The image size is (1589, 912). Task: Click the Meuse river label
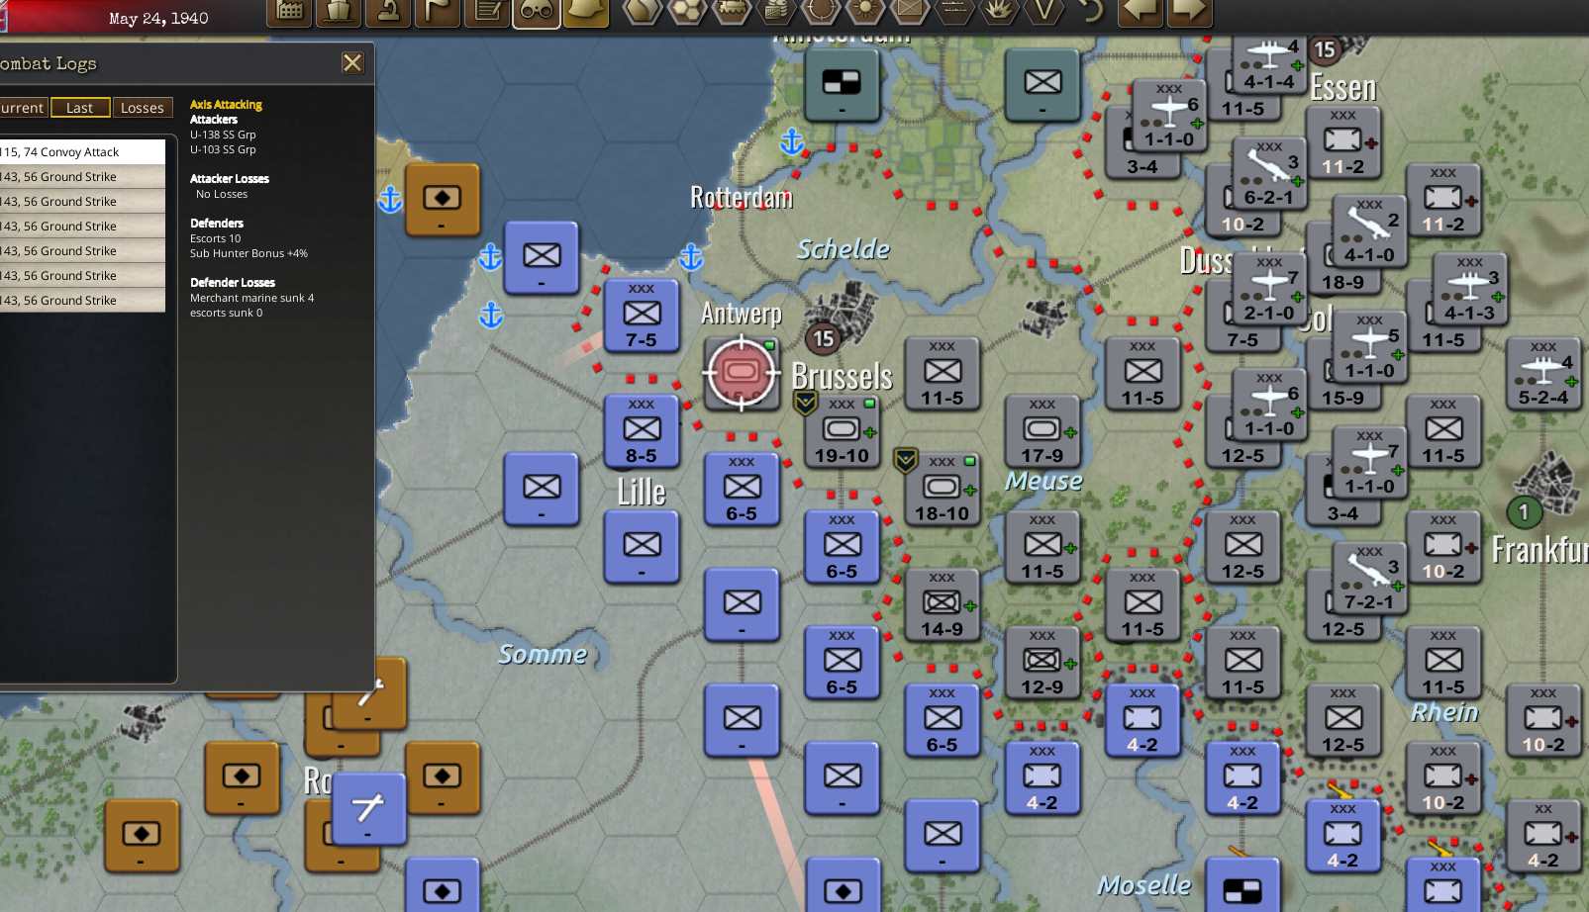pyautogui.click(x=1043, y=481)
